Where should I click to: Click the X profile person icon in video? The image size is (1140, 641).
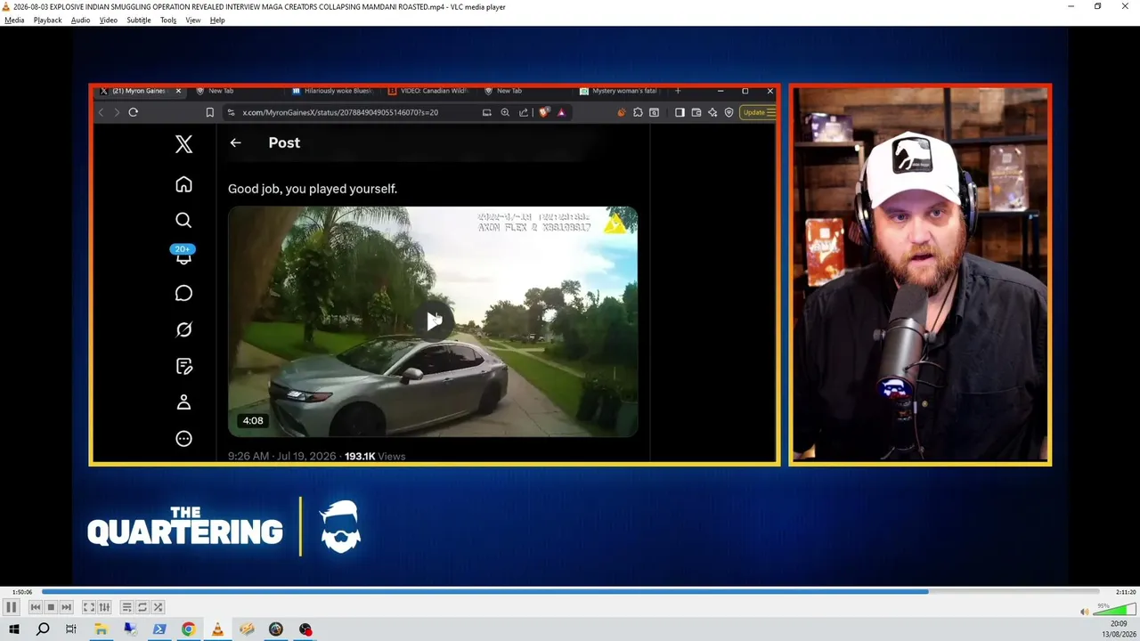[183, 402]
